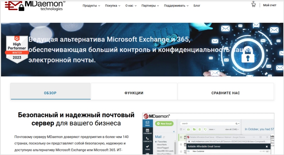This screenshot has height=155, width=284.
Task: Open the 'more' dropdown in webmail toolbar
Action: coord(212,129)
